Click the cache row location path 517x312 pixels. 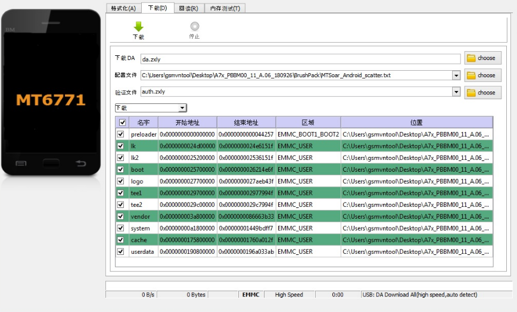[x=417, y=240]
